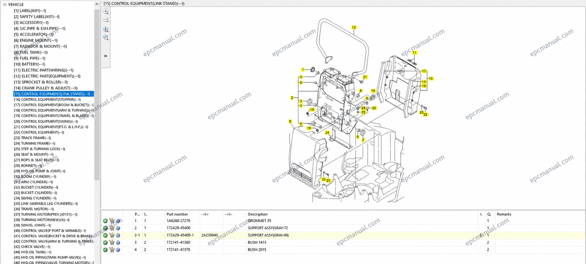Click green gear icon for BUSH 1415 row
586x264 pixels.
coord(105,242)
